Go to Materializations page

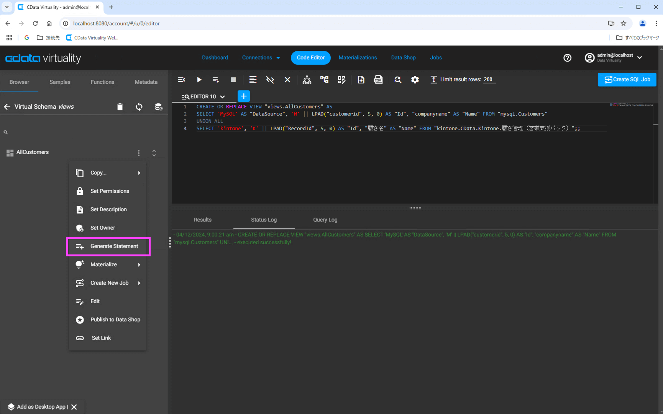click(x=358, y=58)
